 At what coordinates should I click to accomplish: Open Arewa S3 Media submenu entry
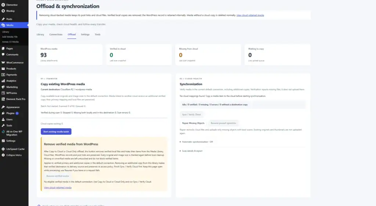[10, 42]
